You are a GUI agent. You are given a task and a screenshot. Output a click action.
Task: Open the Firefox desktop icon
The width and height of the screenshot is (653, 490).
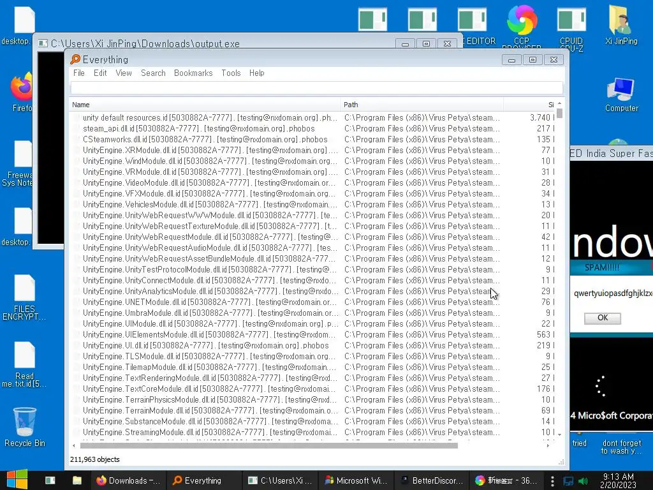(22, 92)
